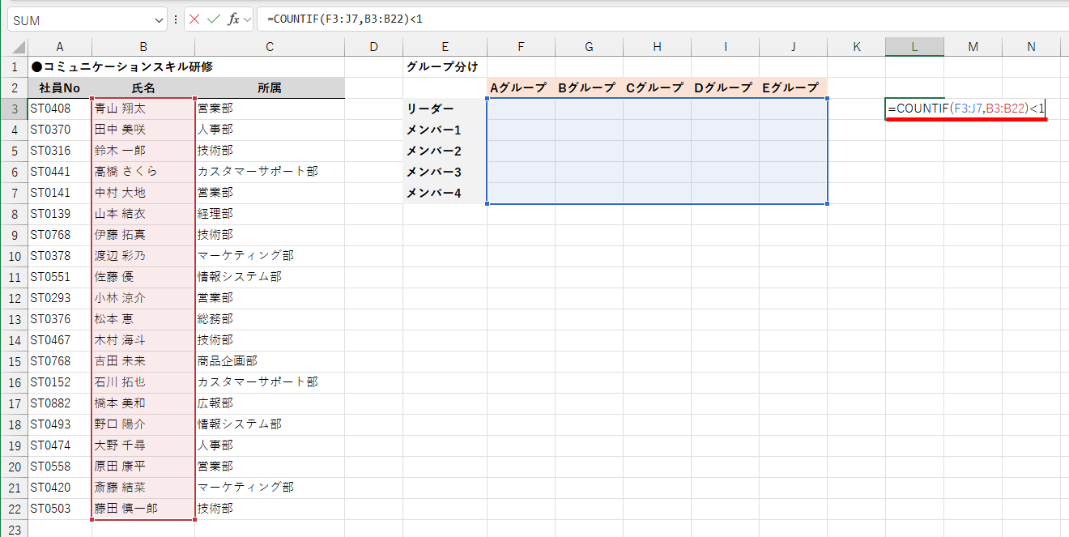This screenshot has width=1069, height=537.
Task: Click the vertical ellipsis beside the Name Box
Action: (x=177, y=19)
